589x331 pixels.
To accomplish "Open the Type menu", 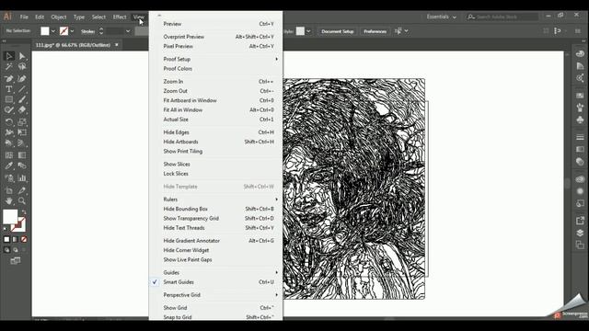I will pyautogui.click(x=79, y=17).
